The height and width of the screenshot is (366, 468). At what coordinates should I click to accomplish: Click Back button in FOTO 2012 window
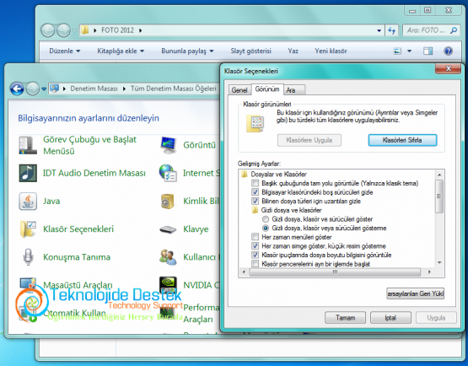(47, 30)
